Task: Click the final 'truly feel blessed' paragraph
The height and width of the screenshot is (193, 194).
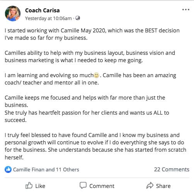Action: (x=95, y=146)
